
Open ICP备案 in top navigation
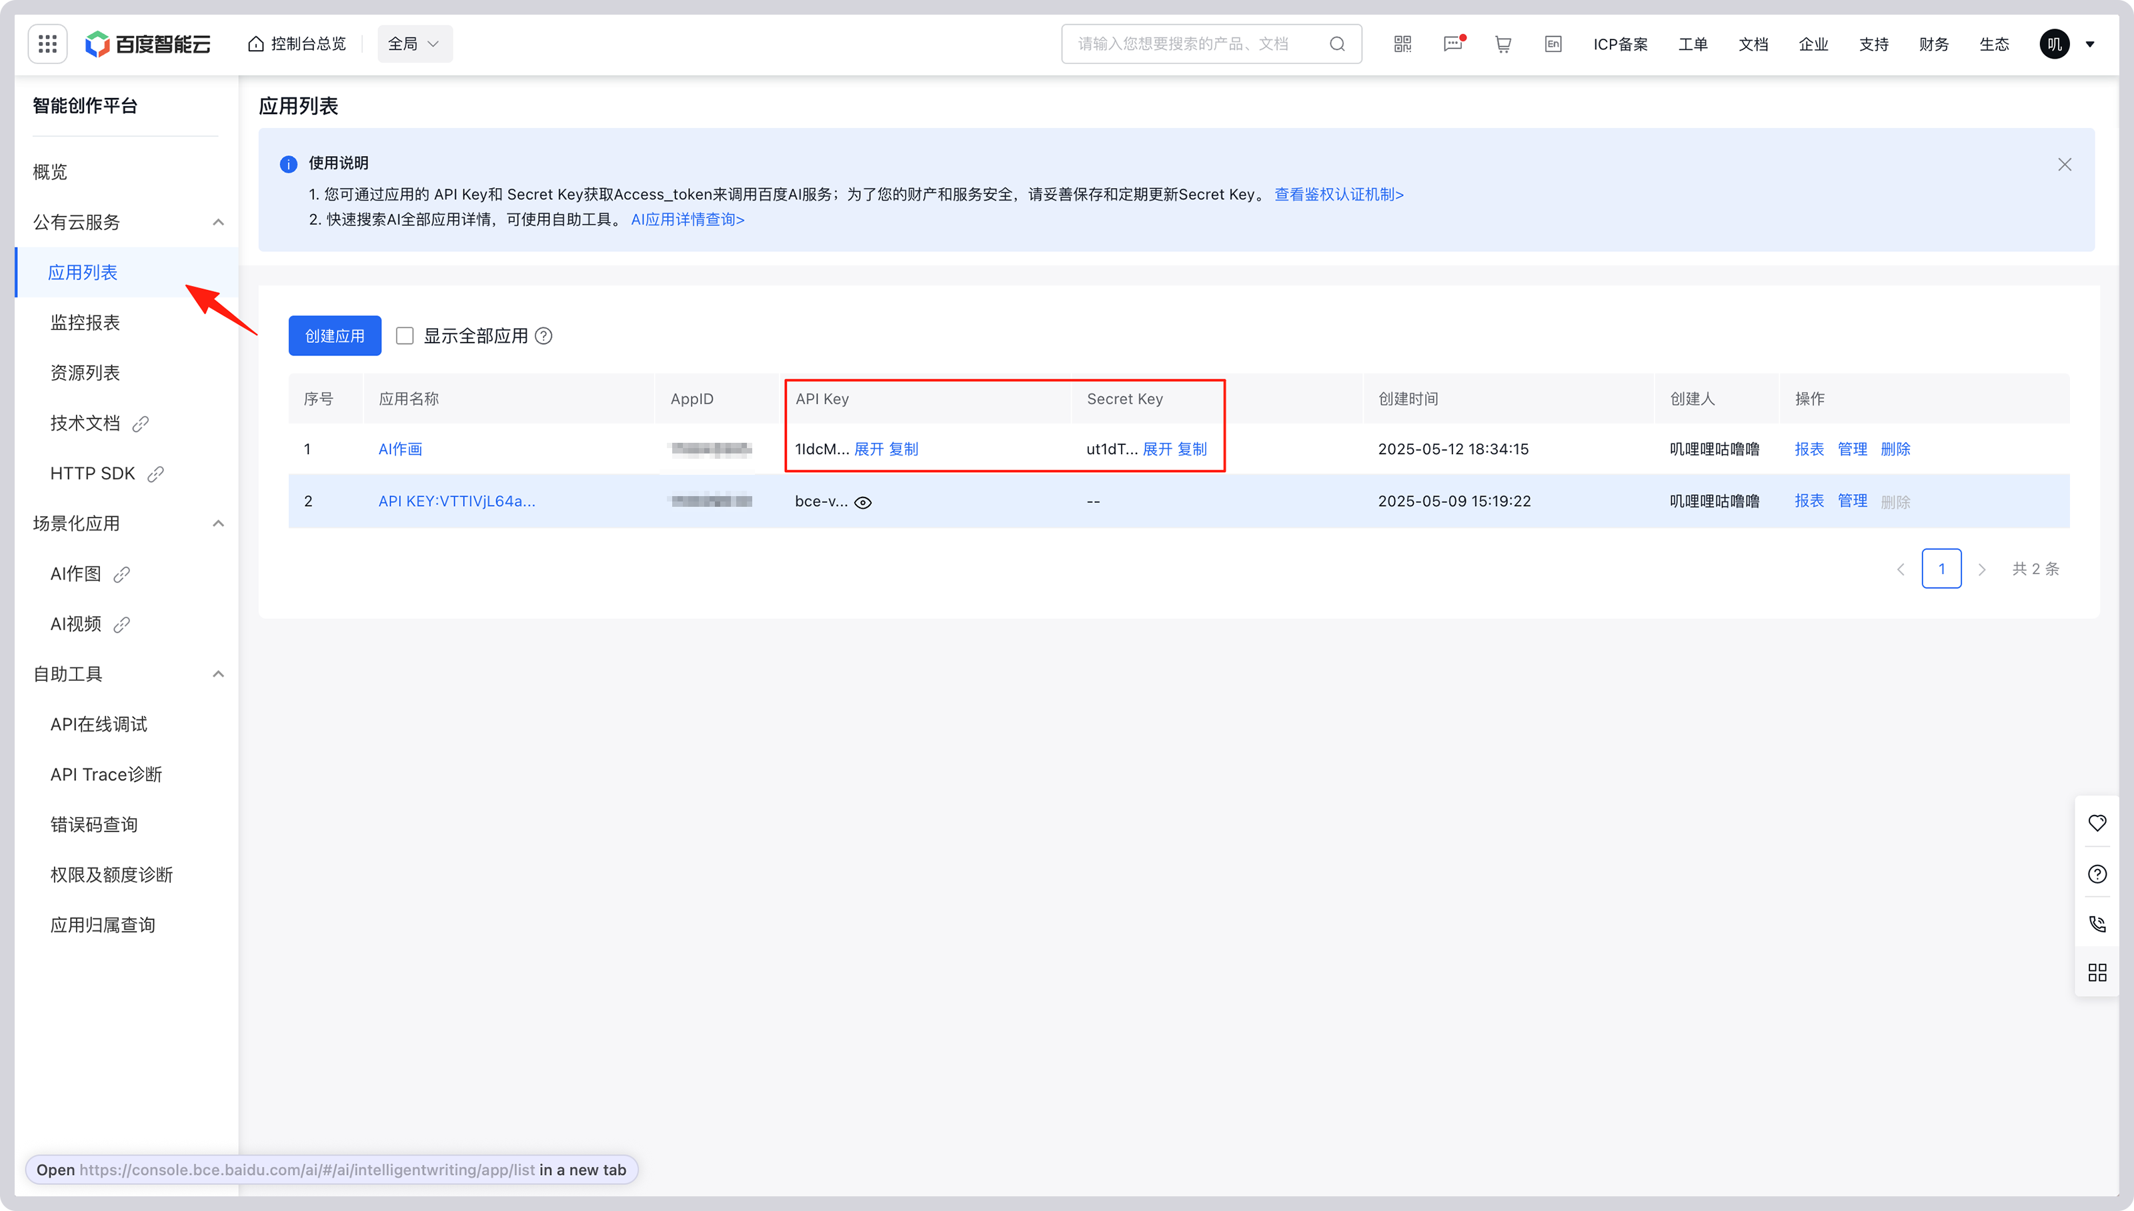click(x=1620, y=44)
